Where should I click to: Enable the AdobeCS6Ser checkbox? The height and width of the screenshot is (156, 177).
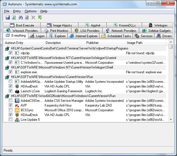point(10,100)
